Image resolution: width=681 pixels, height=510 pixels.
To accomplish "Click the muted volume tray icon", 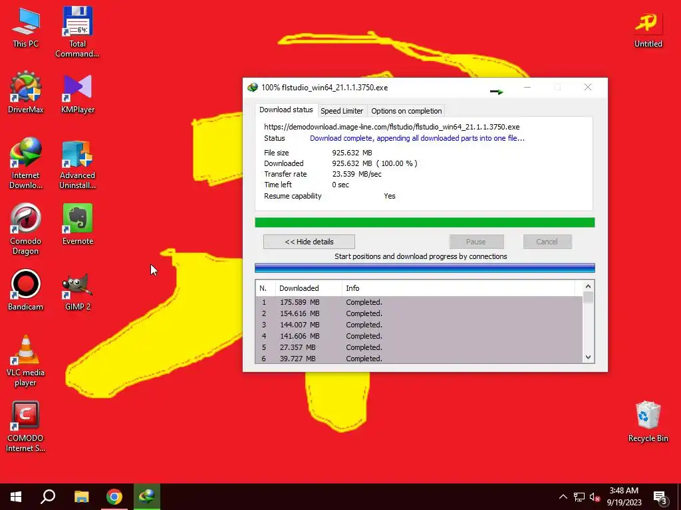I will tap(595, 497).
